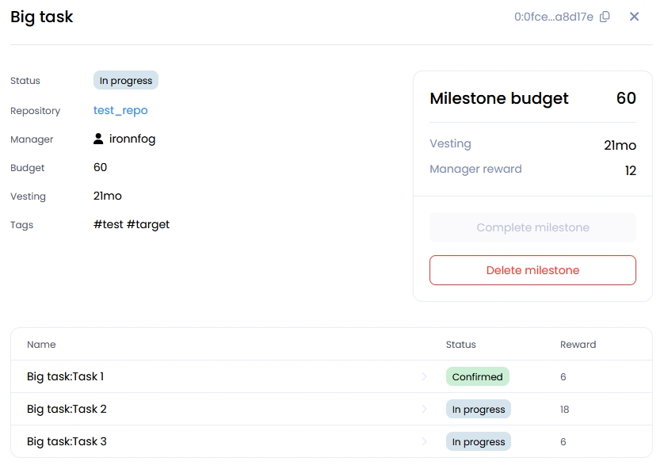Click the Reward column header
The width and height of the screenshot is (664, 473).
pos(578,345)
